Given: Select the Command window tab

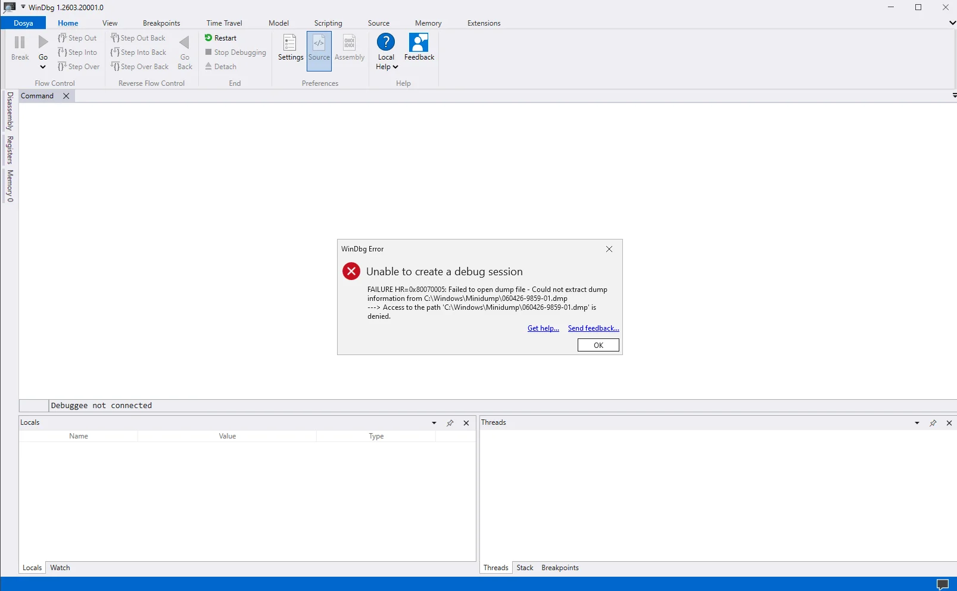Looking at the screenshot, I should [38, 96].
